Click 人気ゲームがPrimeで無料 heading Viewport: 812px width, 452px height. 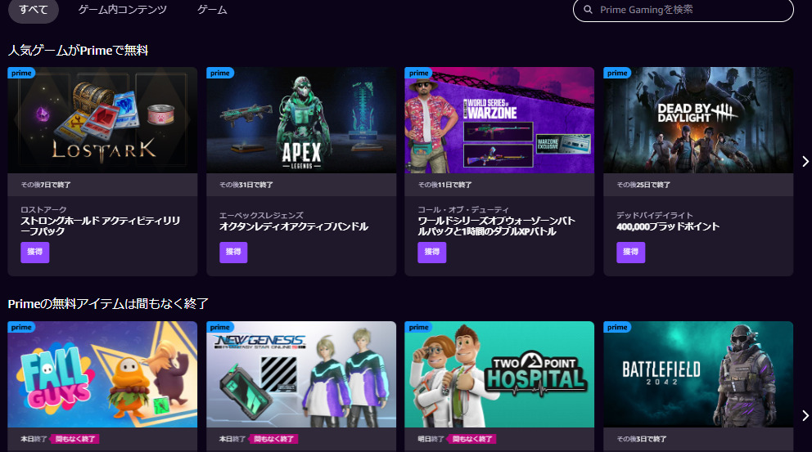pyautogui.click(x=79, y=50)
